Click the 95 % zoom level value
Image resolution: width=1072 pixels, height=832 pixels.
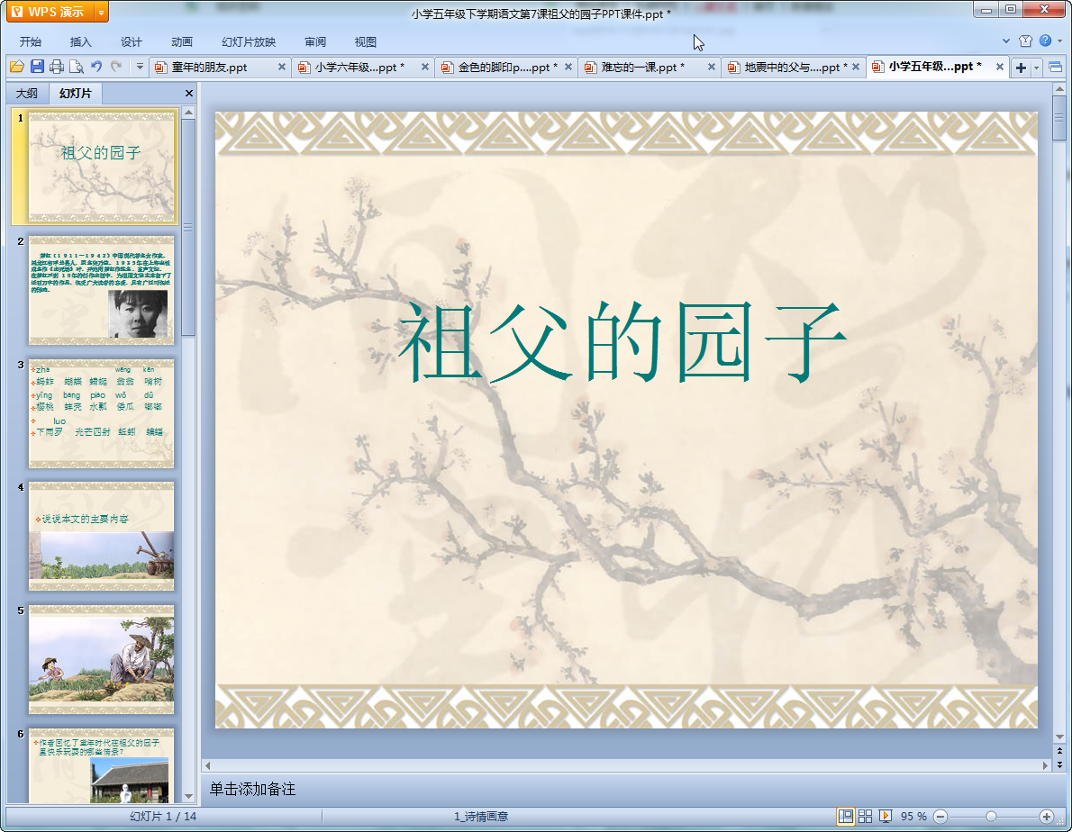[x=913, y=817]
